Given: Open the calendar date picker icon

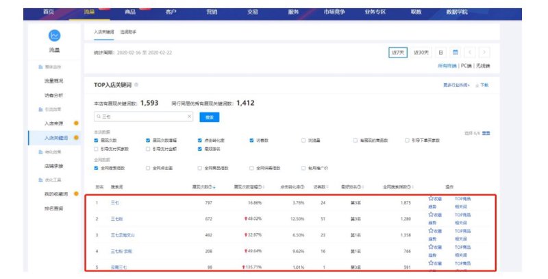Looking at the screenshot, I should (x=456, y=53).
